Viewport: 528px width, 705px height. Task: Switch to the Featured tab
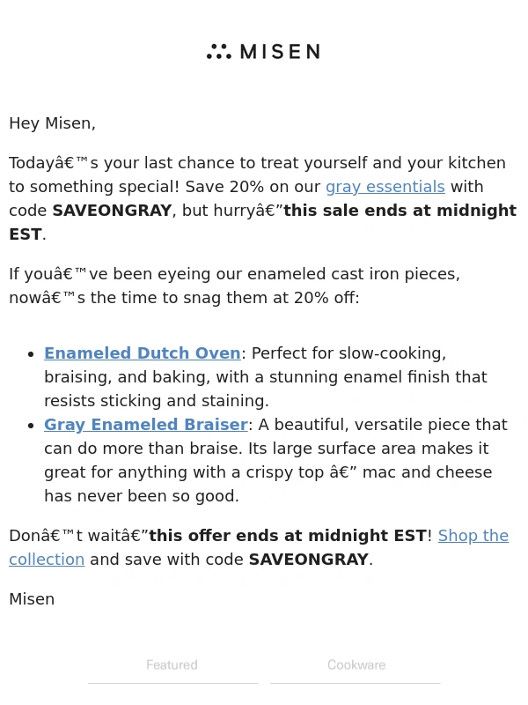(172, 665)
